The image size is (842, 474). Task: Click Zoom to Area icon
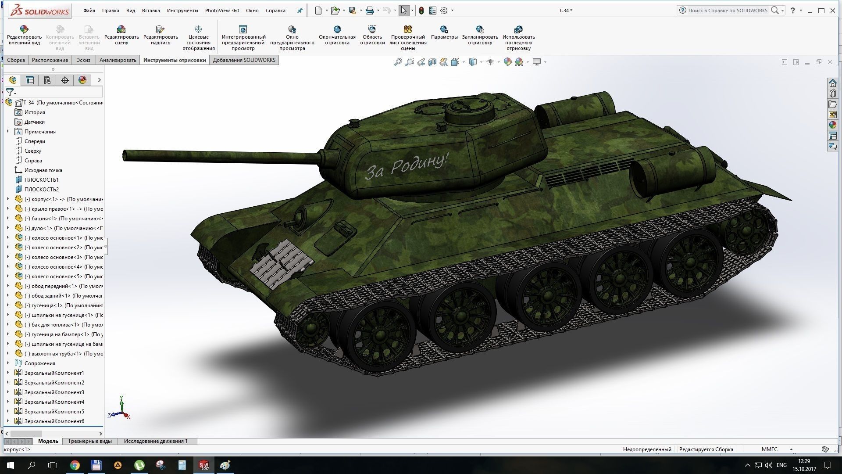pyautogui.click(x=409, y=62)
